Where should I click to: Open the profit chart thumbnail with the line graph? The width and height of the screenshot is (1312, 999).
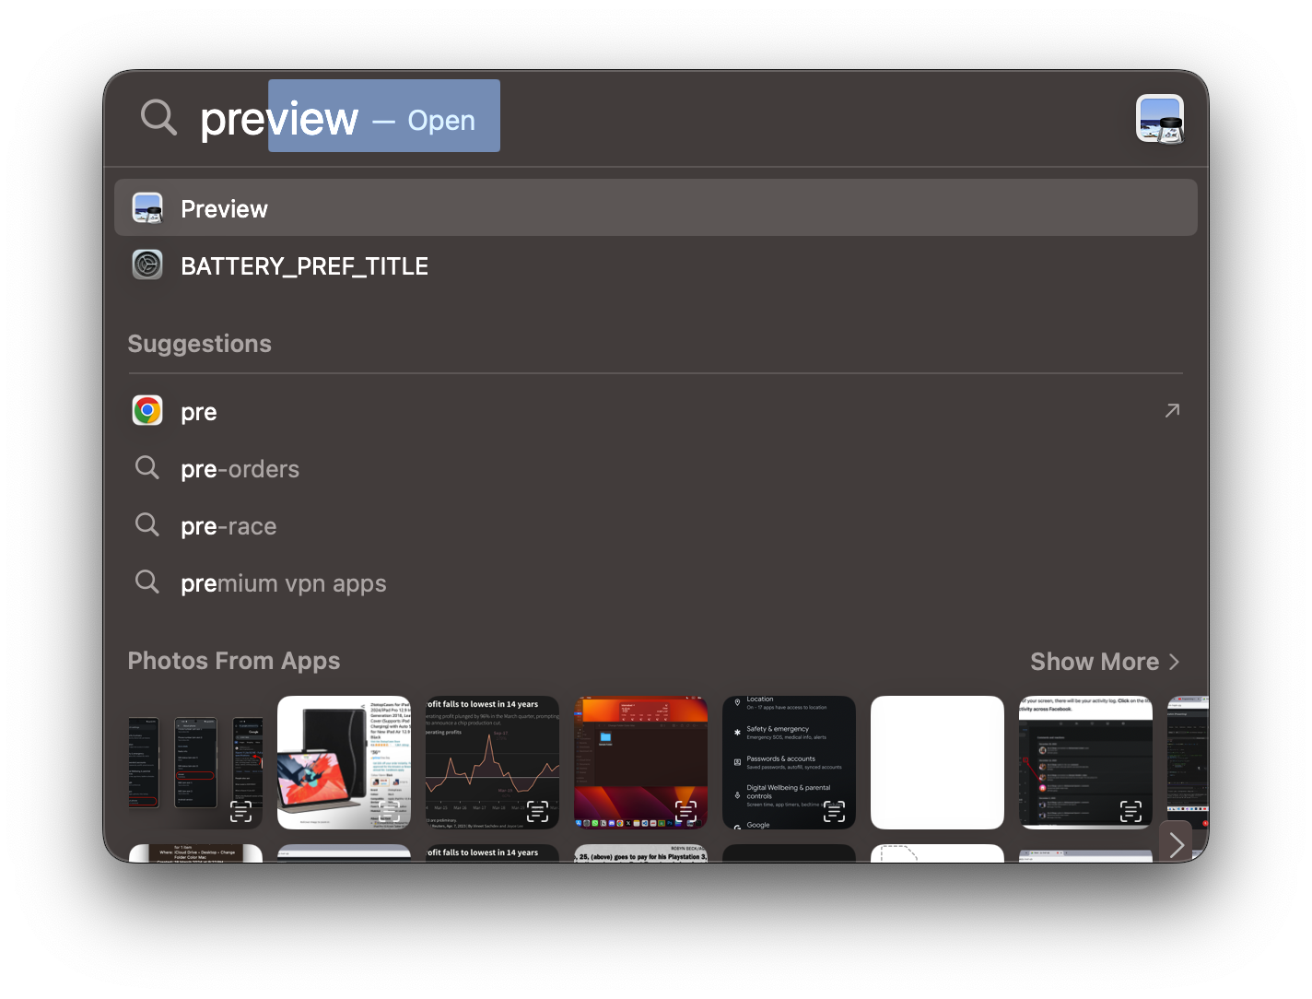tap(492, 762)
